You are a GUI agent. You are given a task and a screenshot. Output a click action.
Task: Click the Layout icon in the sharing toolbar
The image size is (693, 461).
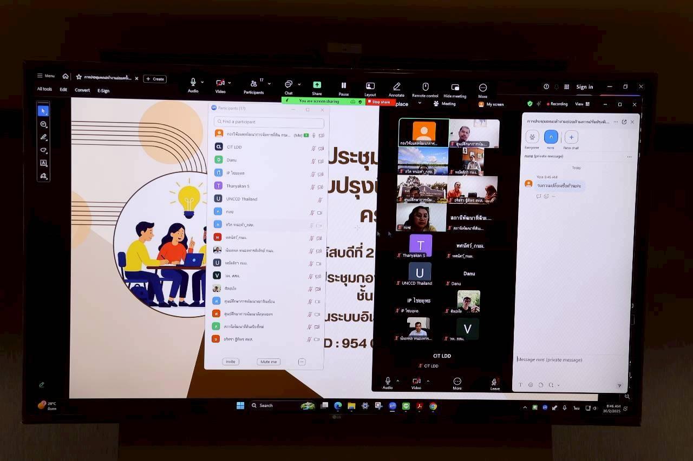tap(370, 86)
